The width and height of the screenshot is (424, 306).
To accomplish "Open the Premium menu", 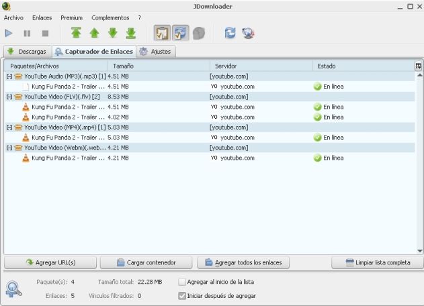I will tap(71, 18).
